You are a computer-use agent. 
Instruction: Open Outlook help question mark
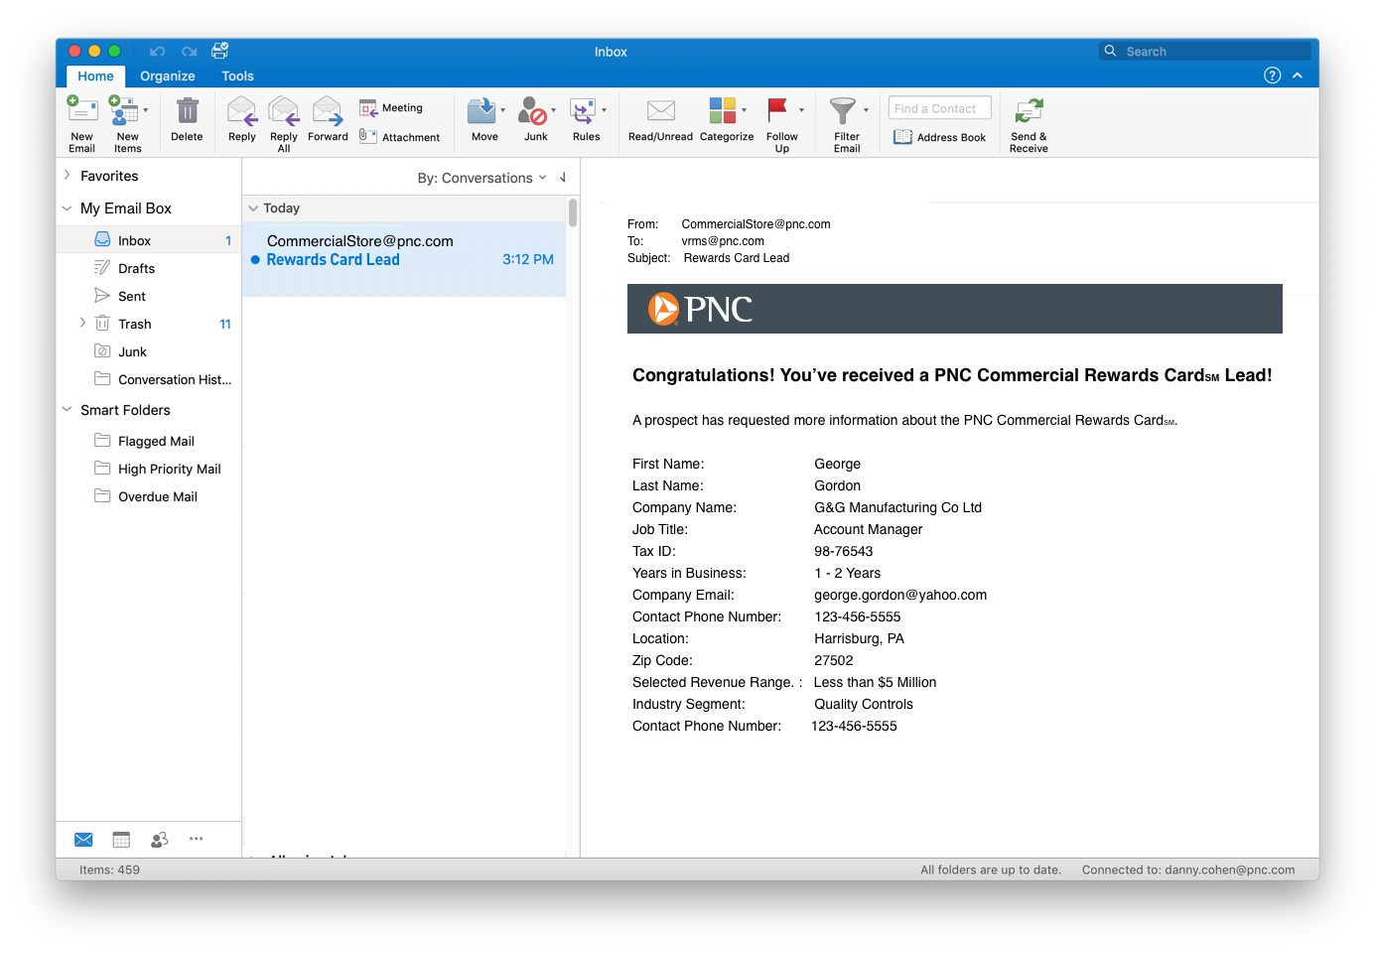point(1272,75)
